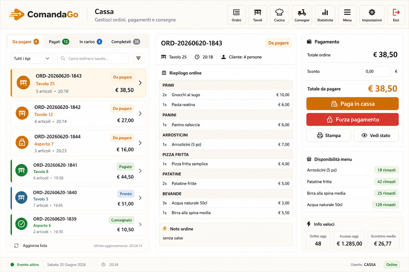Click the Stampa print button
The height and width of the screenshot is (272, 409).
tap(329, 135)
